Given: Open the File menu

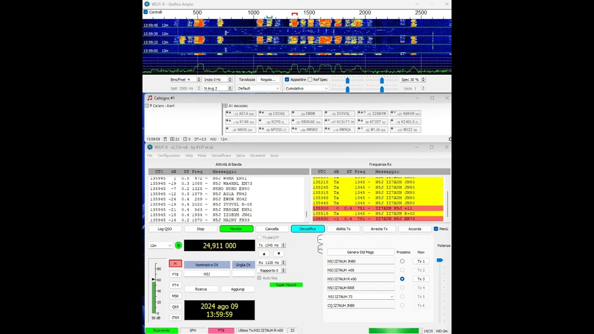Looking at the screenshot, I should point(150,155).
